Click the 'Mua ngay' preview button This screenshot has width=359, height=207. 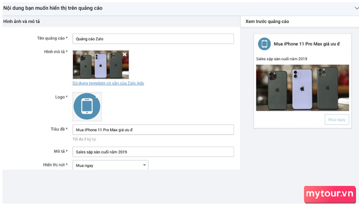(x=337, y=120)
